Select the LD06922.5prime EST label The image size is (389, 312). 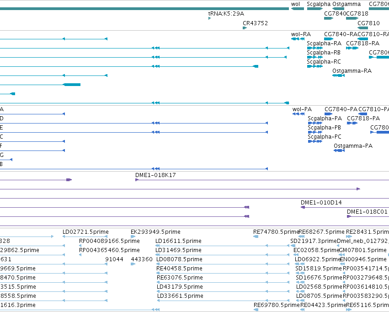pos(317,260)
